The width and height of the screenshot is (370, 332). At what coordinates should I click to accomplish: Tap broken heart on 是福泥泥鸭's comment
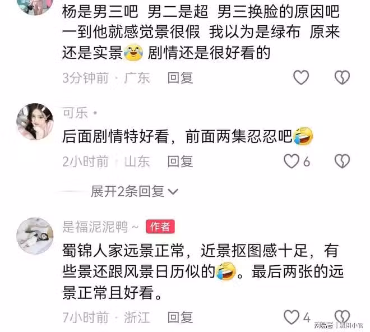click(x=342, y=316)
